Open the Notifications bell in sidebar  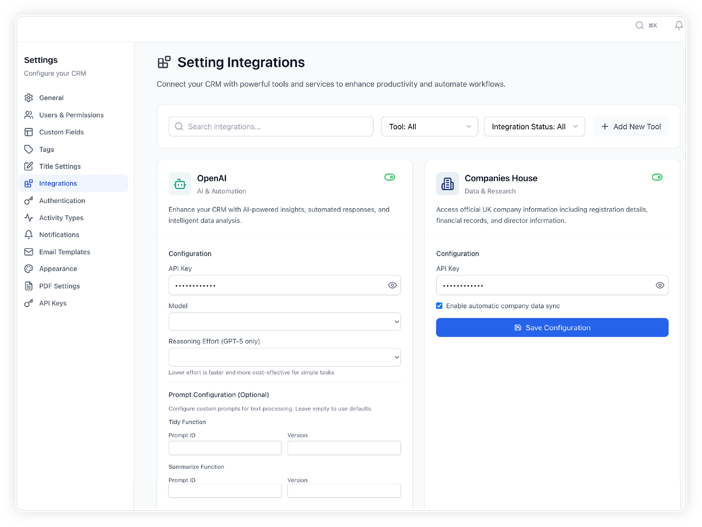(29, 234)
